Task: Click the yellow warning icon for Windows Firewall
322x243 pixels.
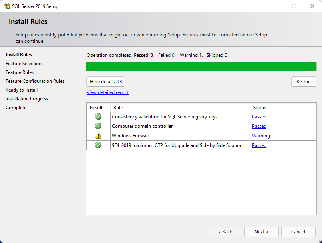Action: tap(98, 136)
